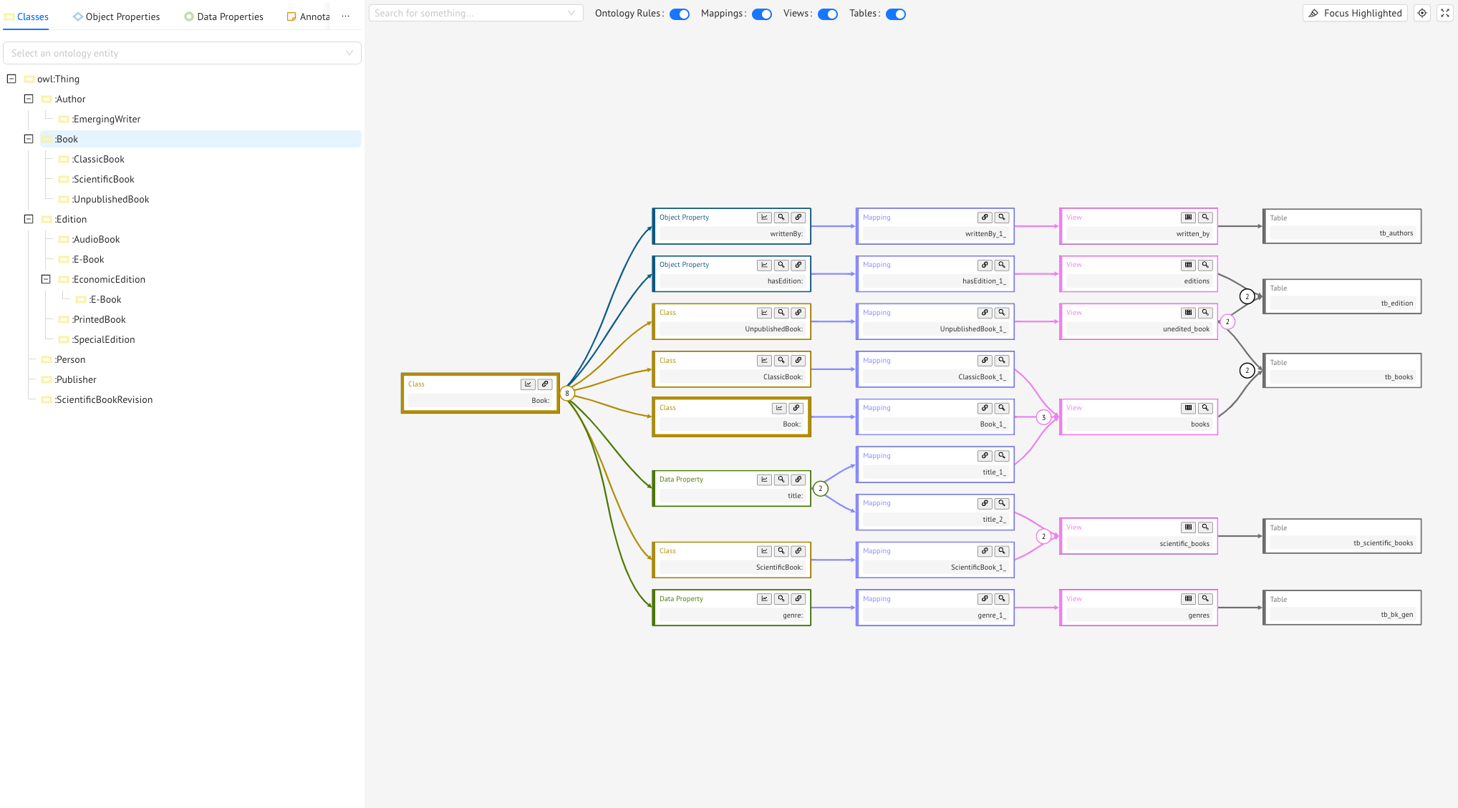1458x808 pixels.
Task: Disable the Ontology Rules toggle
Action: click(679, 14)
